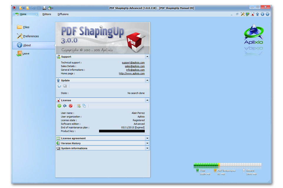The width and height of the screenshot is (283, 188).
Task: Click the red prohibited license icon
Action: pos(70,106)
